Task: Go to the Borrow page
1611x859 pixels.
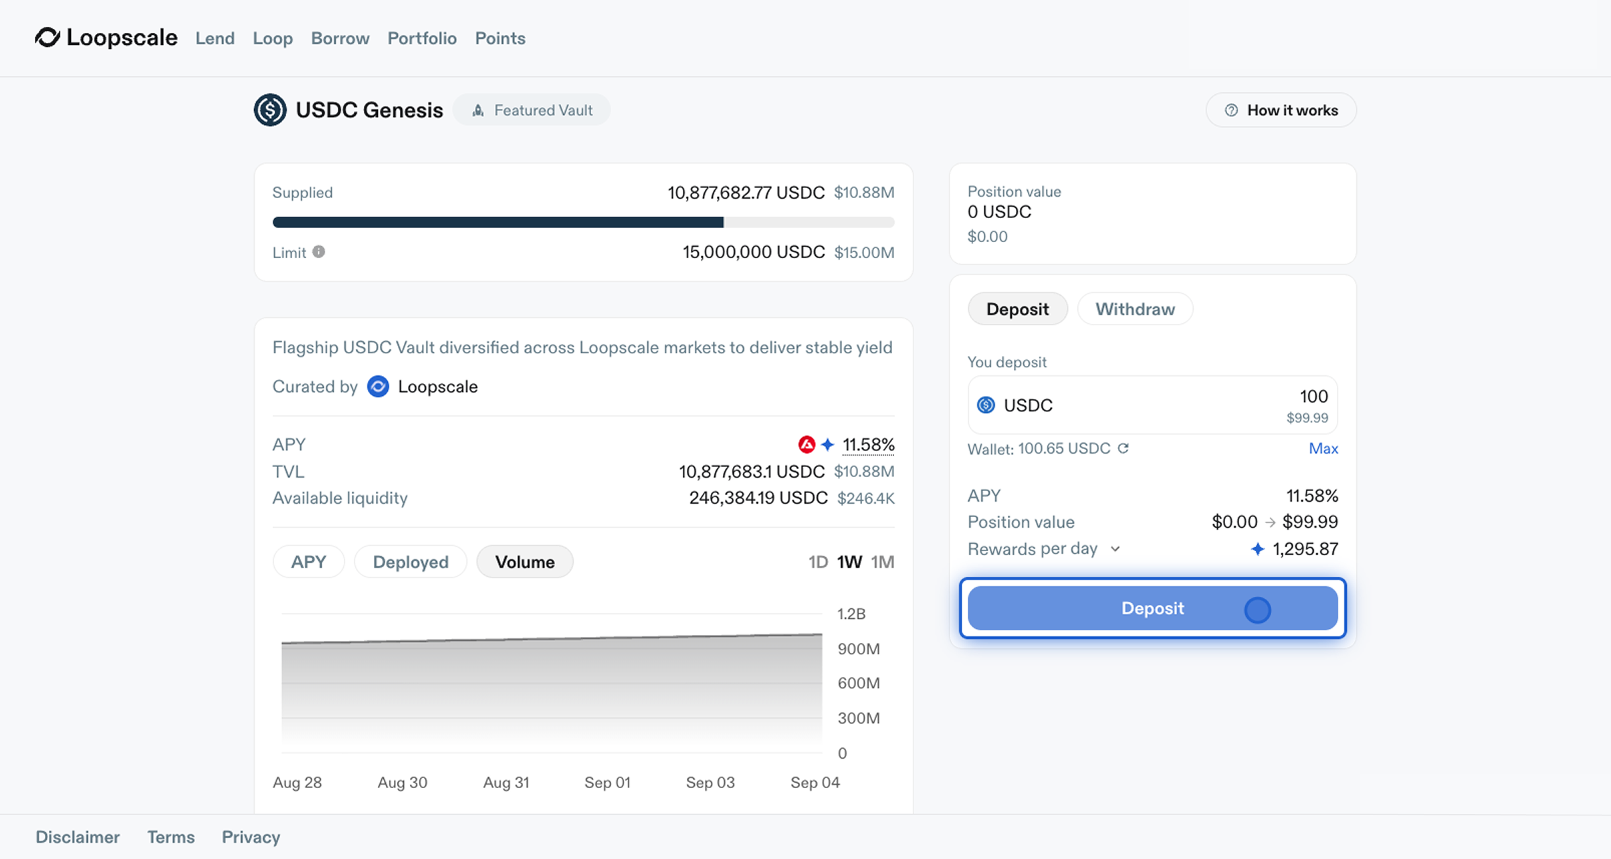Action: 340,38
